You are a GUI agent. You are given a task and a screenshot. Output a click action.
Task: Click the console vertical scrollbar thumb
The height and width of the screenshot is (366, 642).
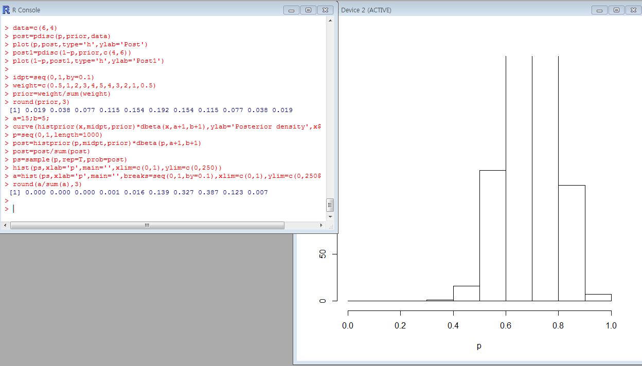(x=330, y=205)
